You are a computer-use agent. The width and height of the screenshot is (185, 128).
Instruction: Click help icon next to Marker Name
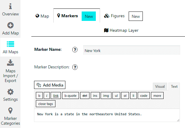pos(75,50)
